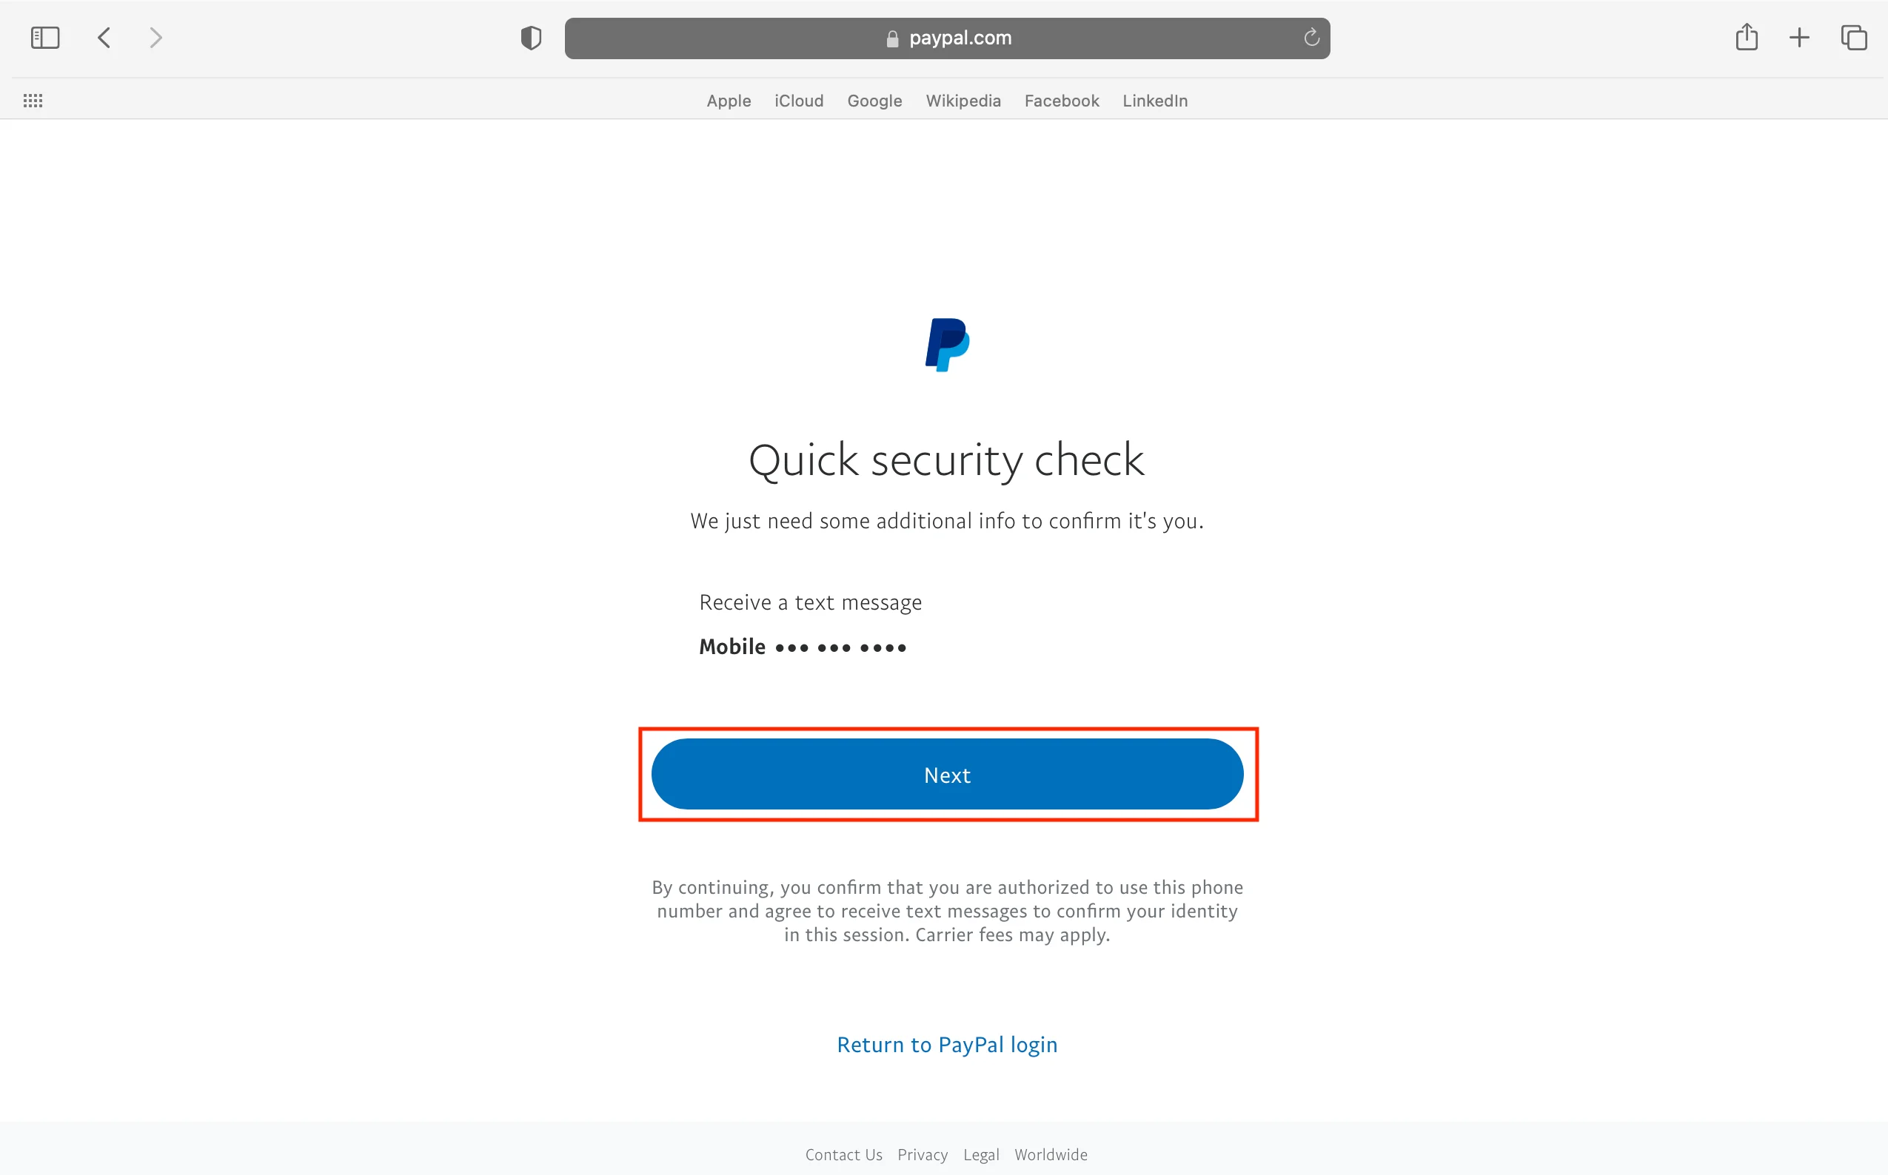Open the favorites grid icon

[33, 100]
